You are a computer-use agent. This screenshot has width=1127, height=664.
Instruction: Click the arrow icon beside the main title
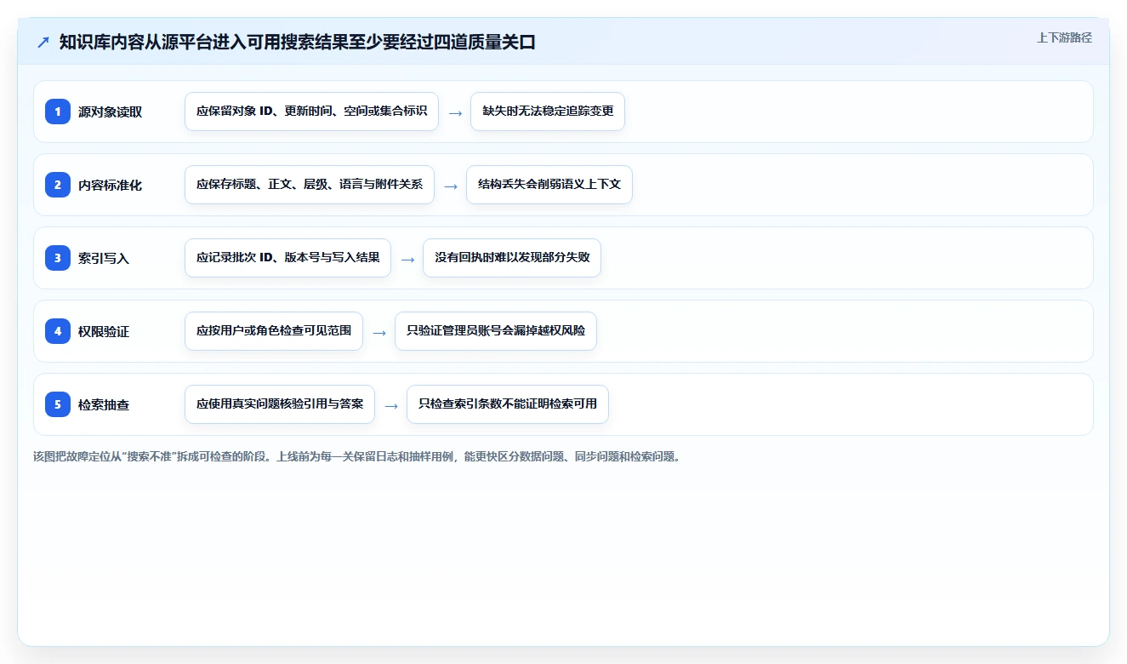pos(43,43)
